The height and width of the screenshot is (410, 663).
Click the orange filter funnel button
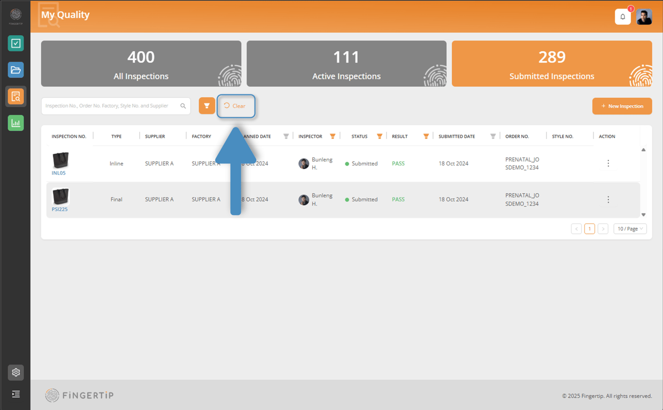[x=207, y=106]
